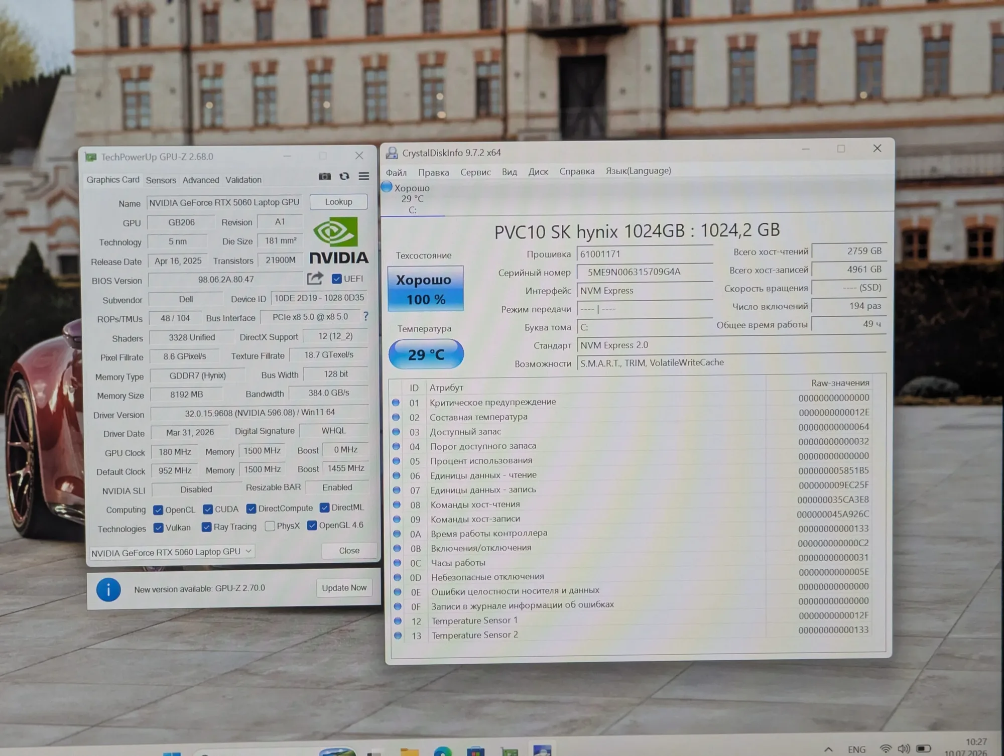Click the Wi-Fi taskbar icon

886,748
